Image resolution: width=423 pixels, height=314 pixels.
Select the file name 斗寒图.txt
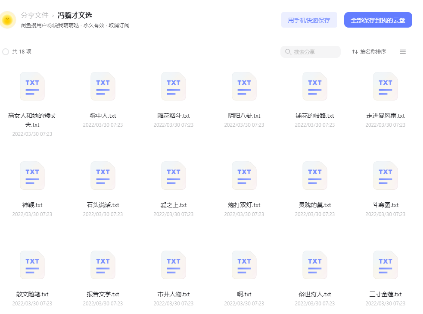click(386, 205)
